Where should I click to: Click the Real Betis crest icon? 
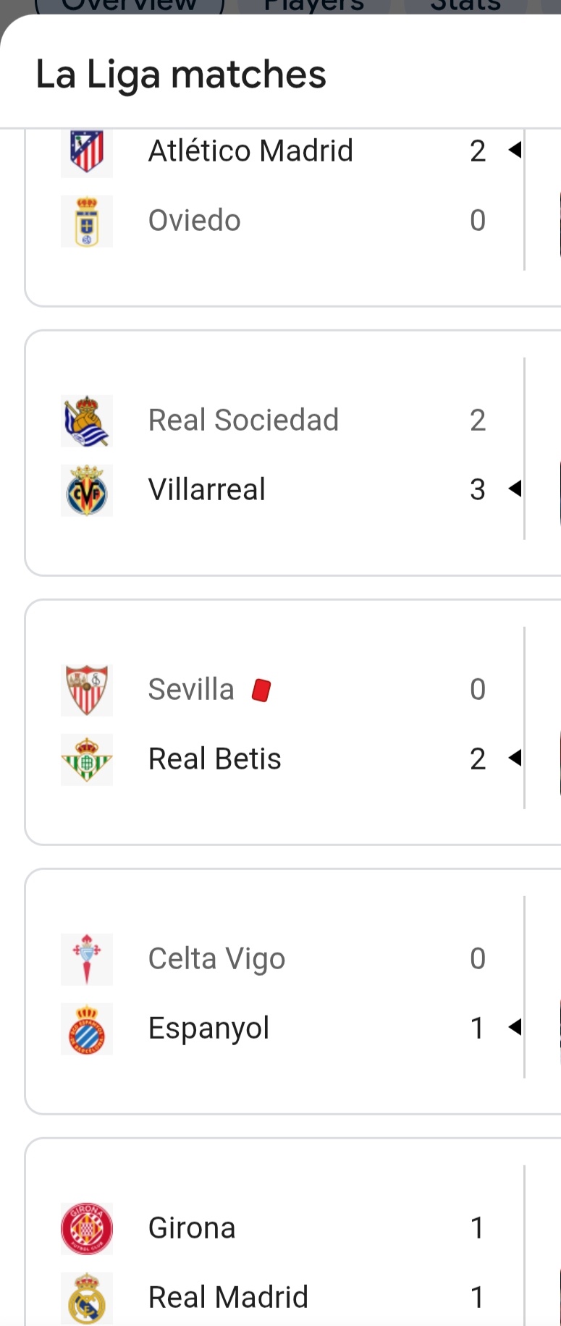coord(87,759)
